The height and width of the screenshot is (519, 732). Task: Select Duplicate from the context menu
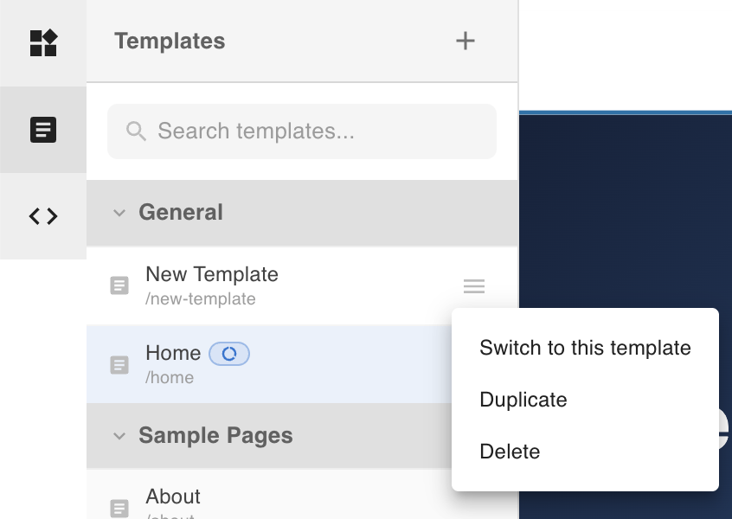[523, 400]
